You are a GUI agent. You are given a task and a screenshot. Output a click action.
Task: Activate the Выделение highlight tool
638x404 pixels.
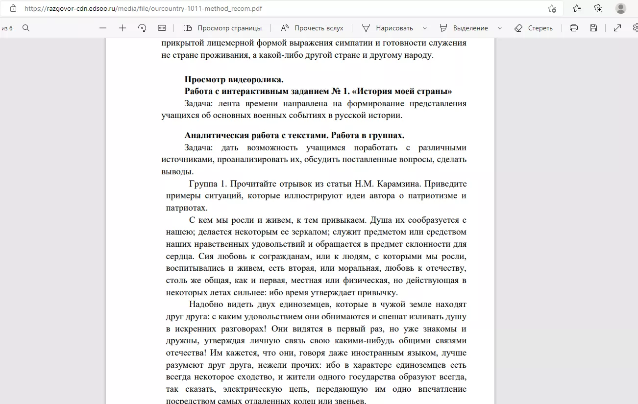click(464, 28)
